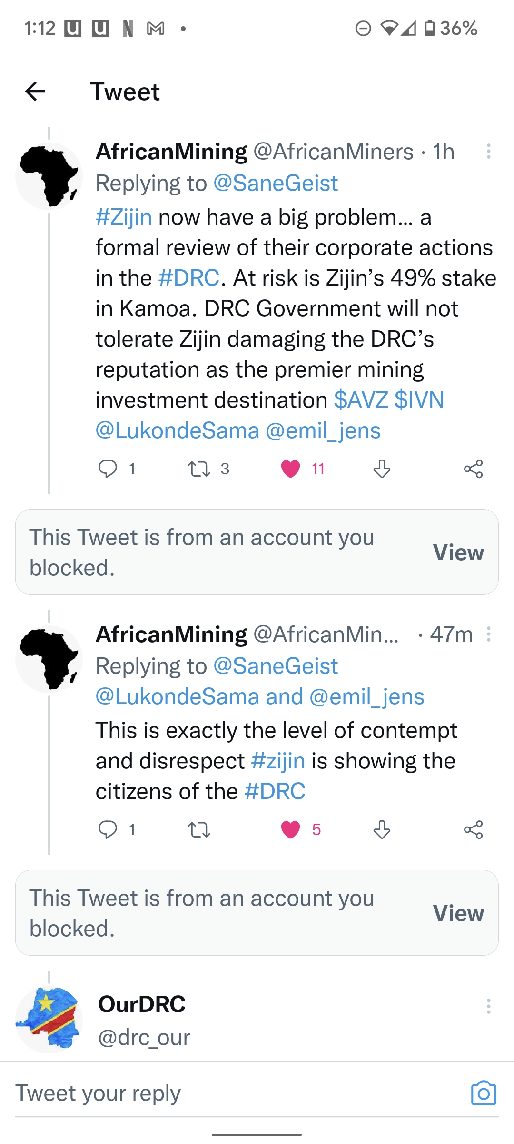514x1144 pixels.
Task: Share the 47m AfricanMining tweet
Action: click(473, 830)
